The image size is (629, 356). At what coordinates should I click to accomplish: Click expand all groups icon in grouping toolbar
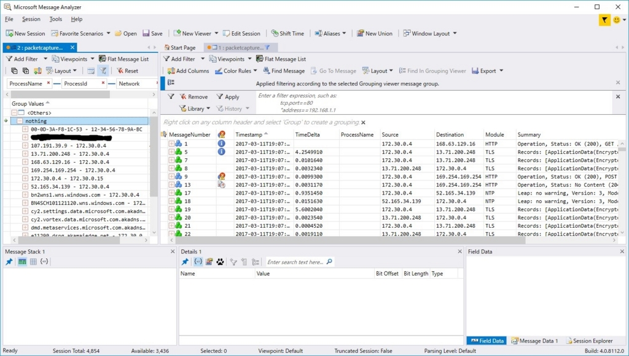point(26,71)
